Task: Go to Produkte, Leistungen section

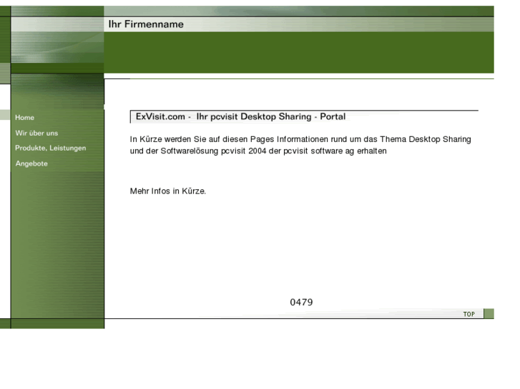Action: point(50,148)
